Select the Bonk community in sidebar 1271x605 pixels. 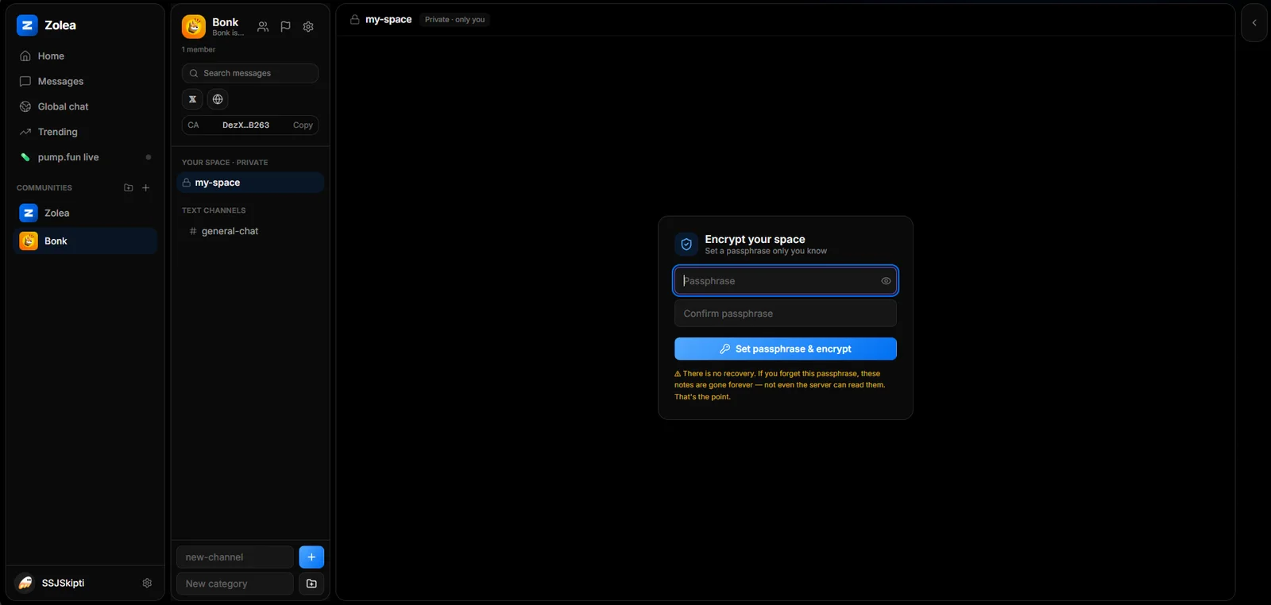coord(85,241)
